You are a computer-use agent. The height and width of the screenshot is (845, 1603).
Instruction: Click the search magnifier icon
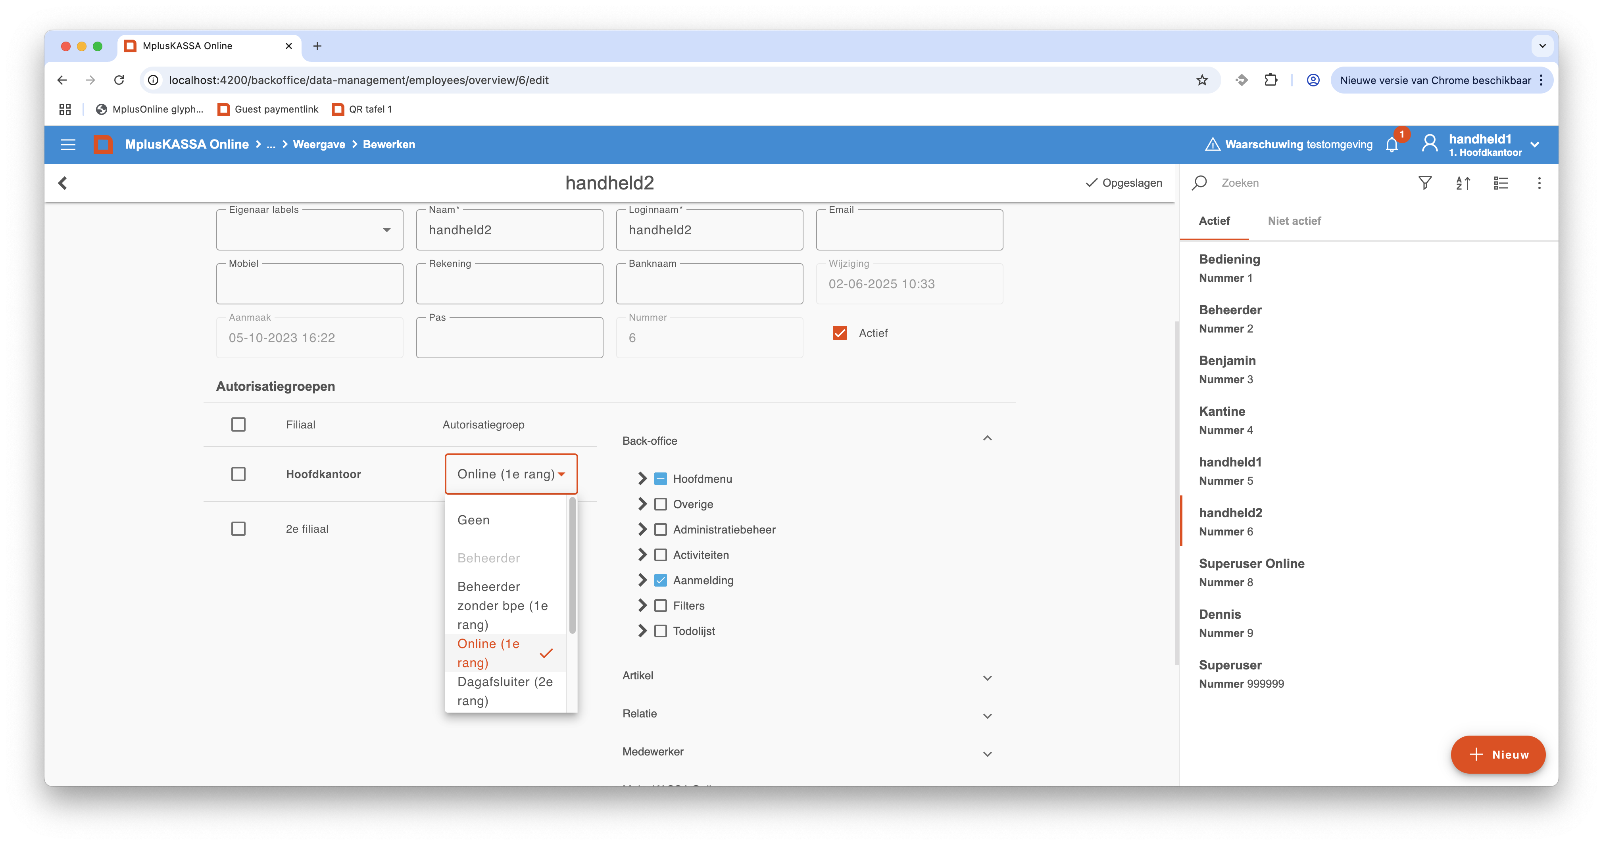pyautogui.click(x=1199, y=183)
